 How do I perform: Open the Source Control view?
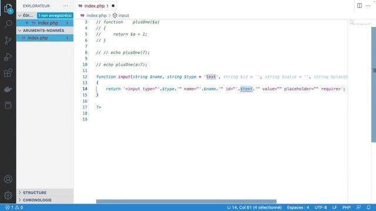coord(8,40)
